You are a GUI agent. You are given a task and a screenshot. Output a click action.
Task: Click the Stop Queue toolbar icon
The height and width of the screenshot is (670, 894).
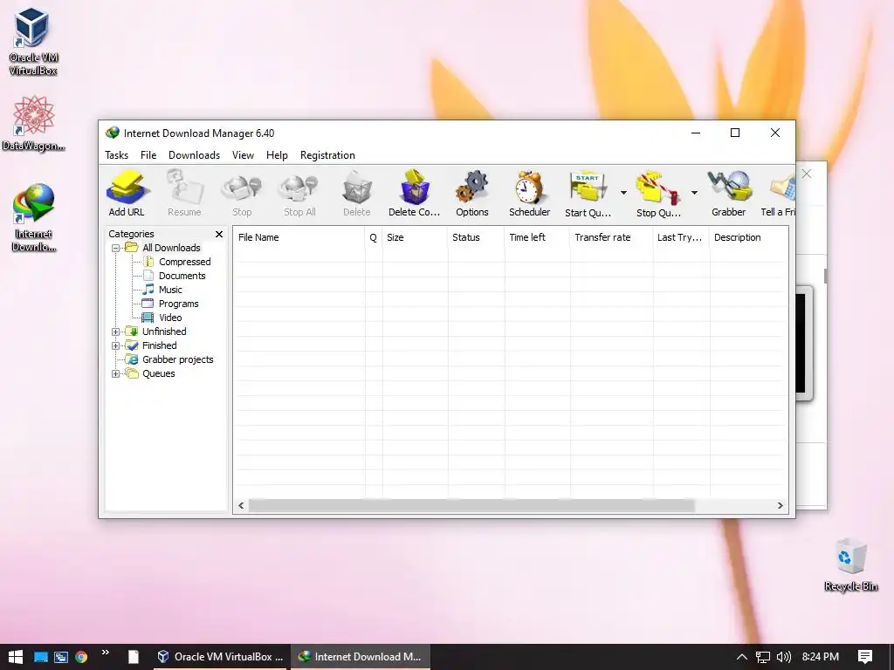(x=658, y=194)
